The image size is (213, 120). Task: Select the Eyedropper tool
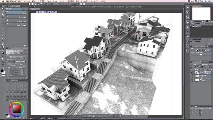[3, 26]
